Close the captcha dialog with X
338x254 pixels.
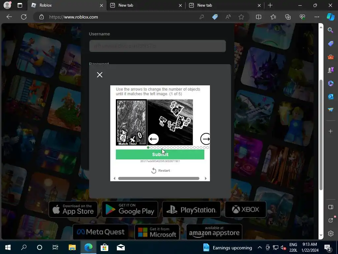[x=100, y=75]
